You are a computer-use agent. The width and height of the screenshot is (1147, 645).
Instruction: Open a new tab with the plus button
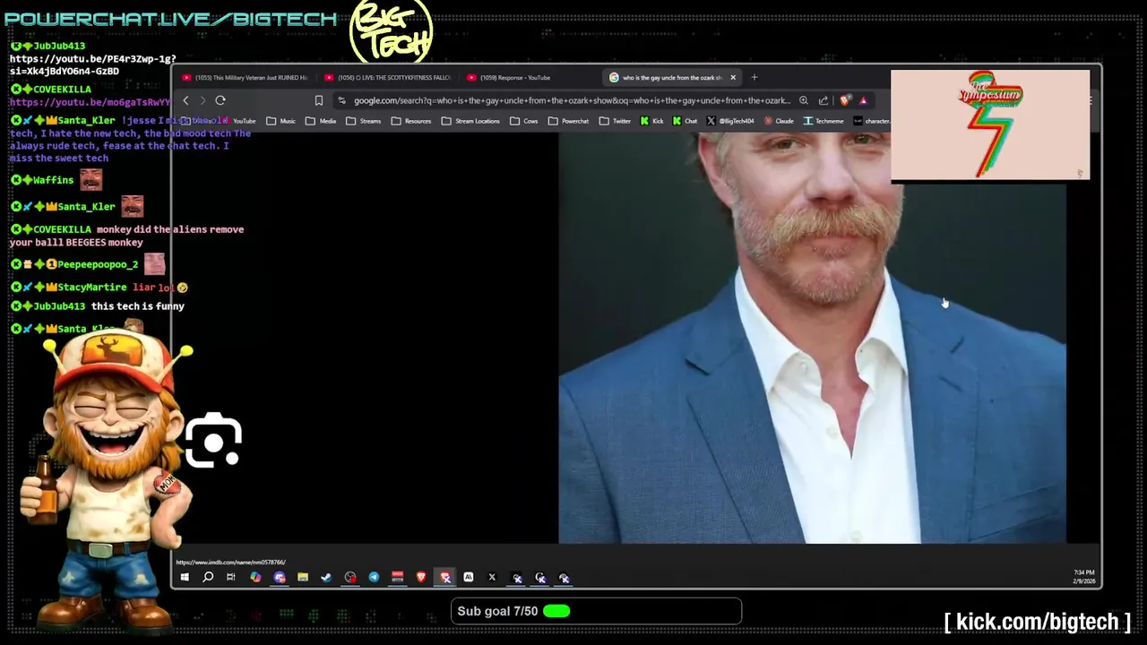tap(755, 77)
